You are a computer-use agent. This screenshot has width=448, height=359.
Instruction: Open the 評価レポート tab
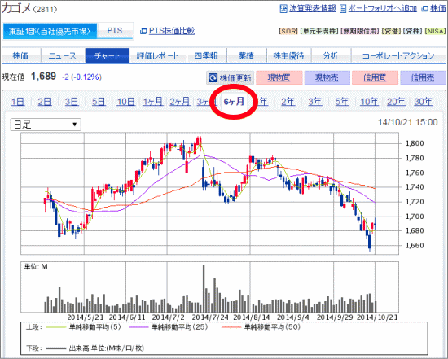click(157, 55)
